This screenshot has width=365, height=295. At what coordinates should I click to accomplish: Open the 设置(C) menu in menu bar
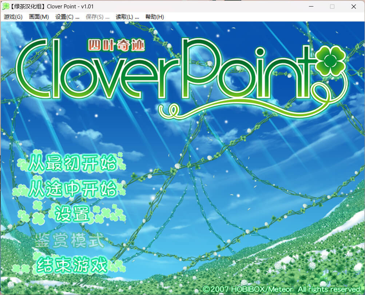point(67,17)
